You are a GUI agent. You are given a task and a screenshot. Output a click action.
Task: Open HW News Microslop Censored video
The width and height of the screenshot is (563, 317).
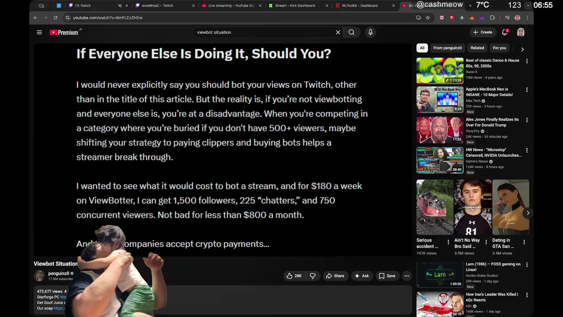click(x=440, y=160)
